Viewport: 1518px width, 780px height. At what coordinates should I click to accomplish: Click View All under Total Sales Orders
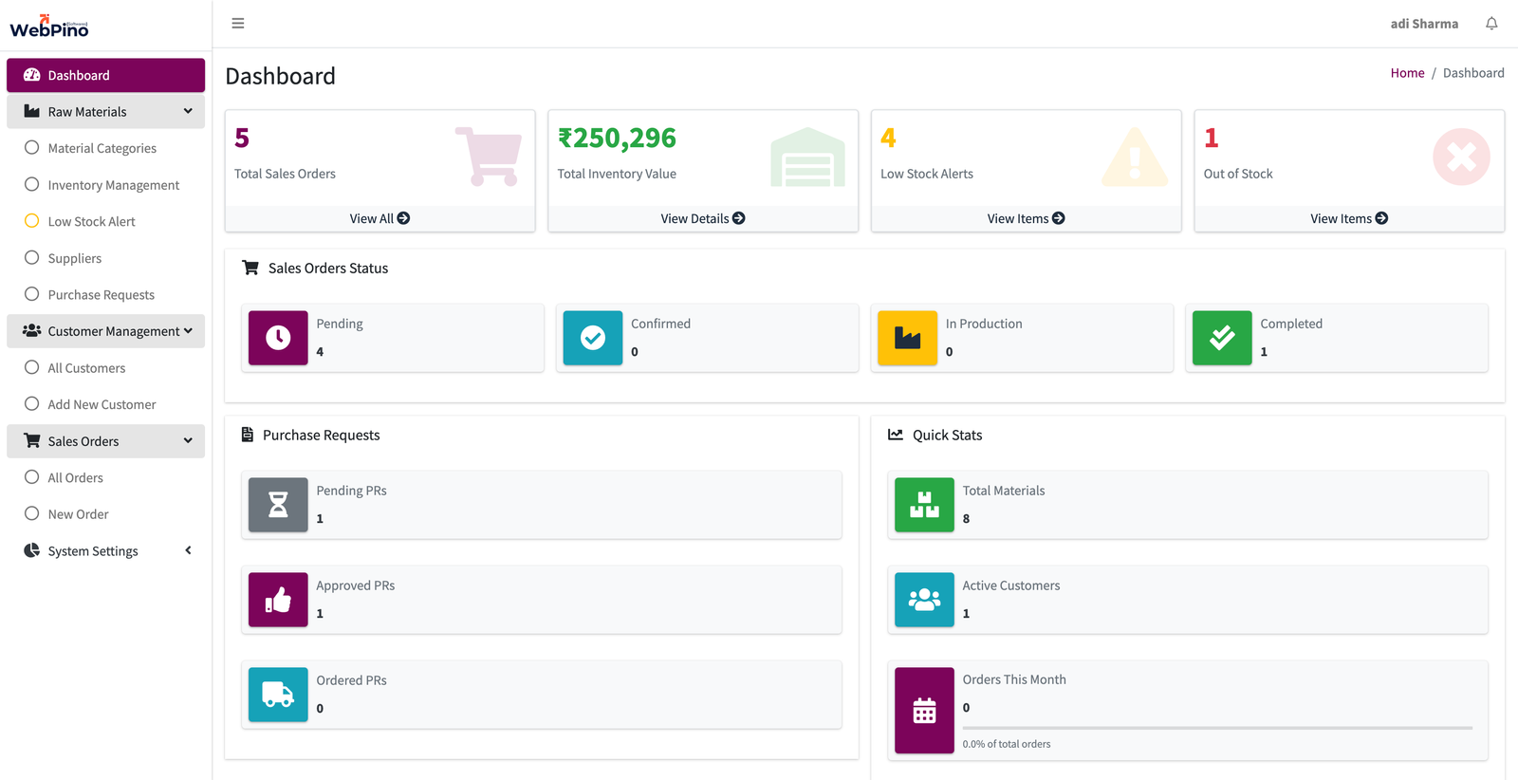(x=379, y=218)
